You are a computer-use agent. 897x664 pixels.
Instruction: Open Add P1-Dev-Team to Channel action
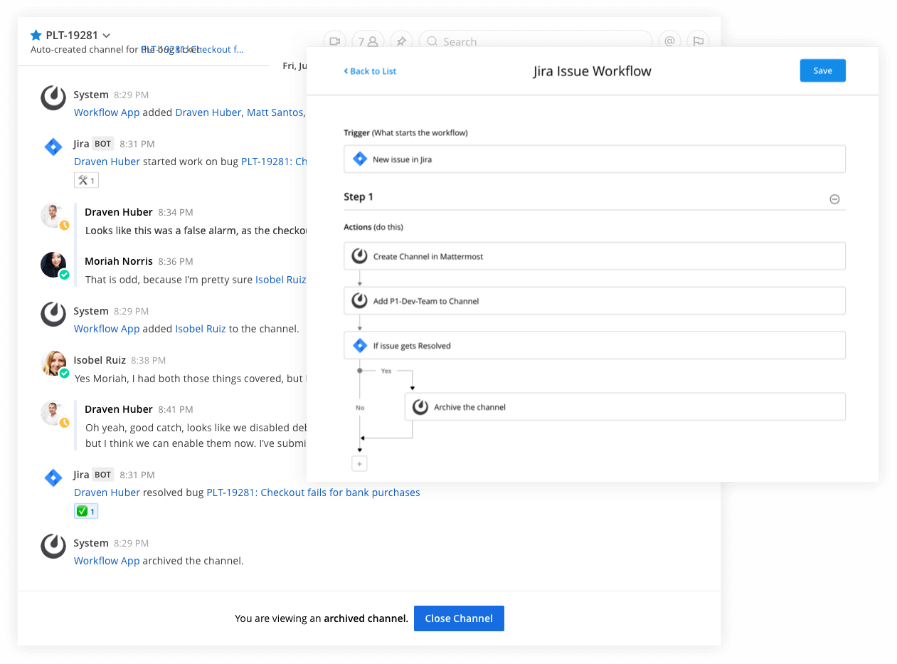point(595,301)
